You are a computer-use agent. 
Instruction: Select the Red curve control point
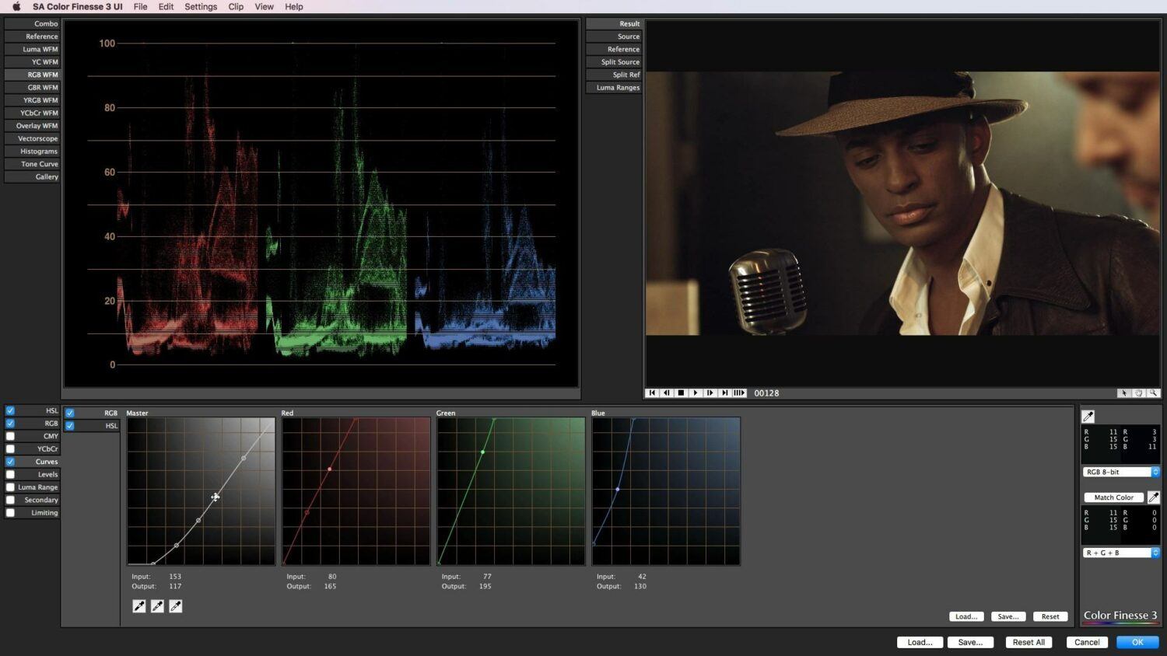[x=330, y=469]
